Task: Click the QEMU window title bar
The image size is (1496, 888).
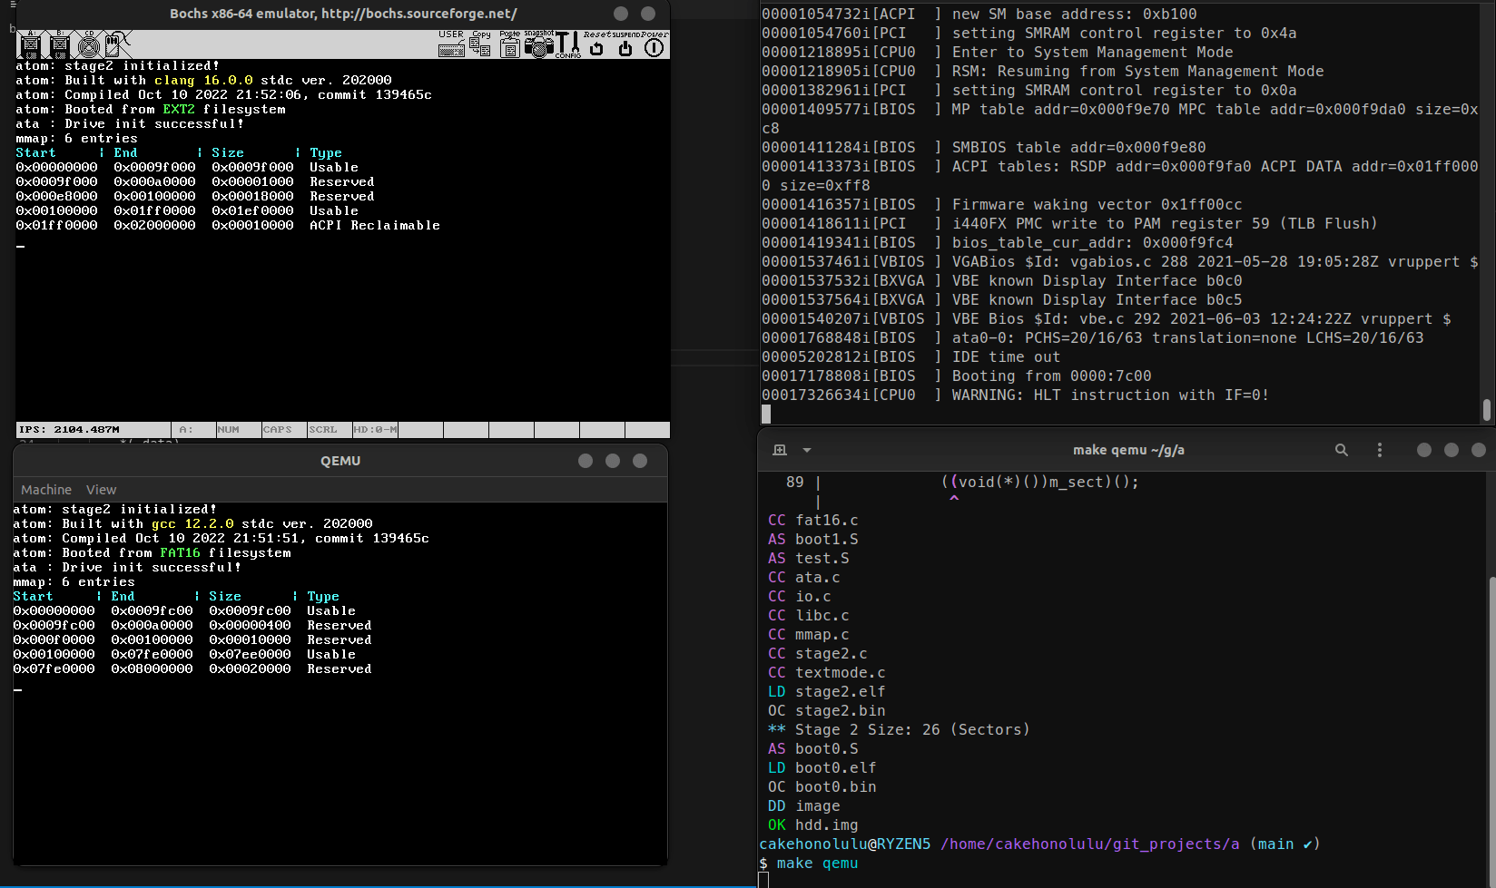Action: point(340,461)
